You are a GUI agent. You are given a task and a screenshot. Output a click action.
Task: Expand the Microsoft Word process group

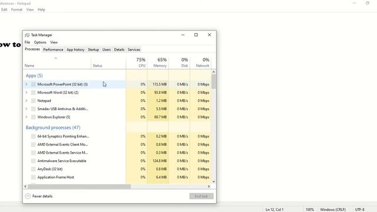tap(27, 92)
